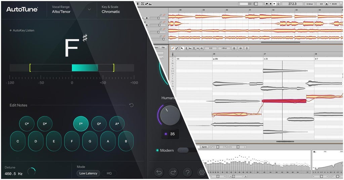This screenshot has height=180, width=344.
Task: Toggle the A note in AutoTune
Action: (x=108, y=141)
